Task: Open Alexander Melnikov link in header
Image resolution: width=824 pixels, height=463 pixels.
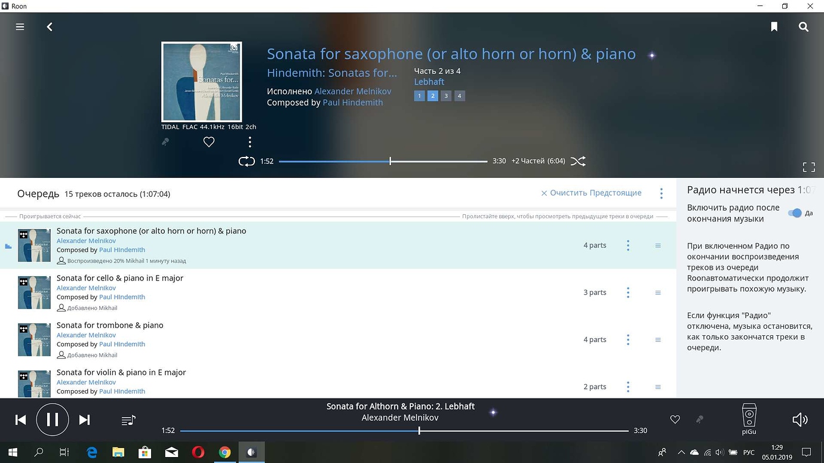Action: coord(353,91)
